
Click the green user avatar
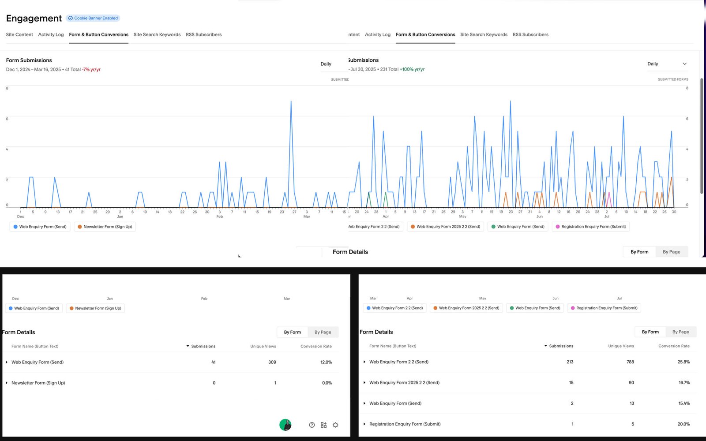click(285, 425)
